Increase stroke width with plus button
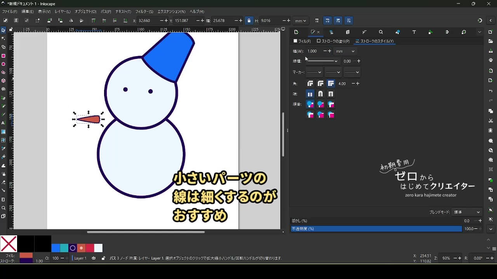Viewport: 497px width, 279px height. [x=330, y=51]
